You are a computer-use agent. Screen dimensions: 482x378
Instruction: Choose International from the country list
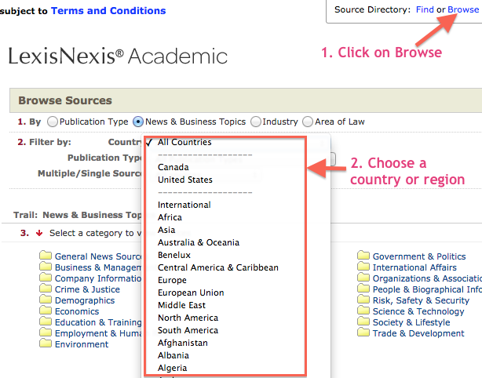coord(184,205)
